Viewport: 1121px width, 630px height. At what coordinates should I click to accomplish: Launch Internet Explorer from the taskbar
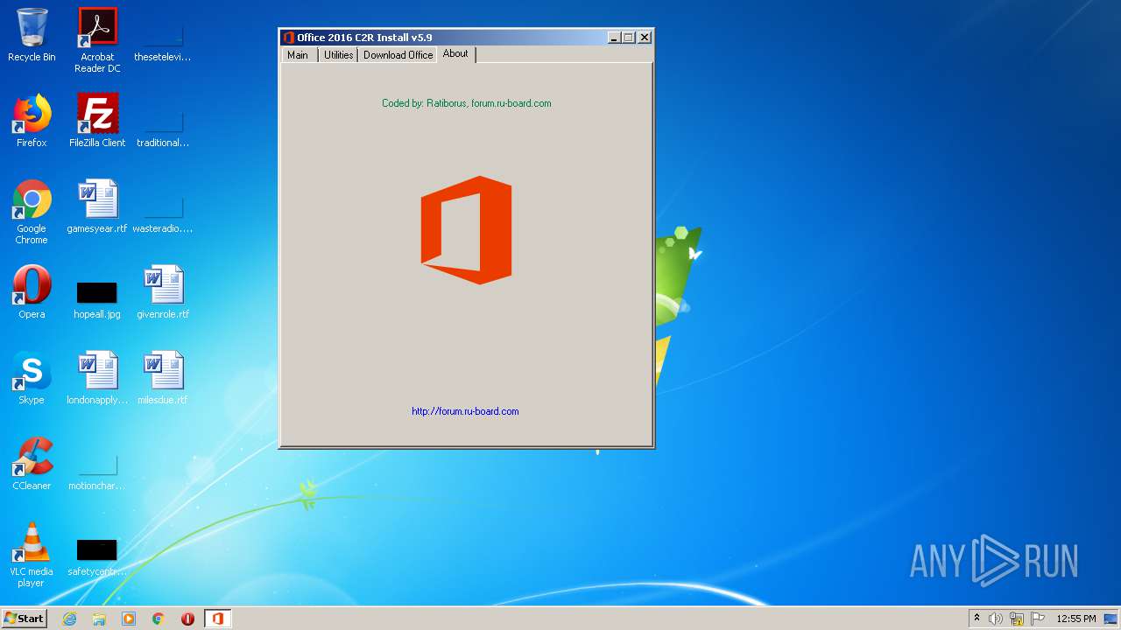coord(70,619)
